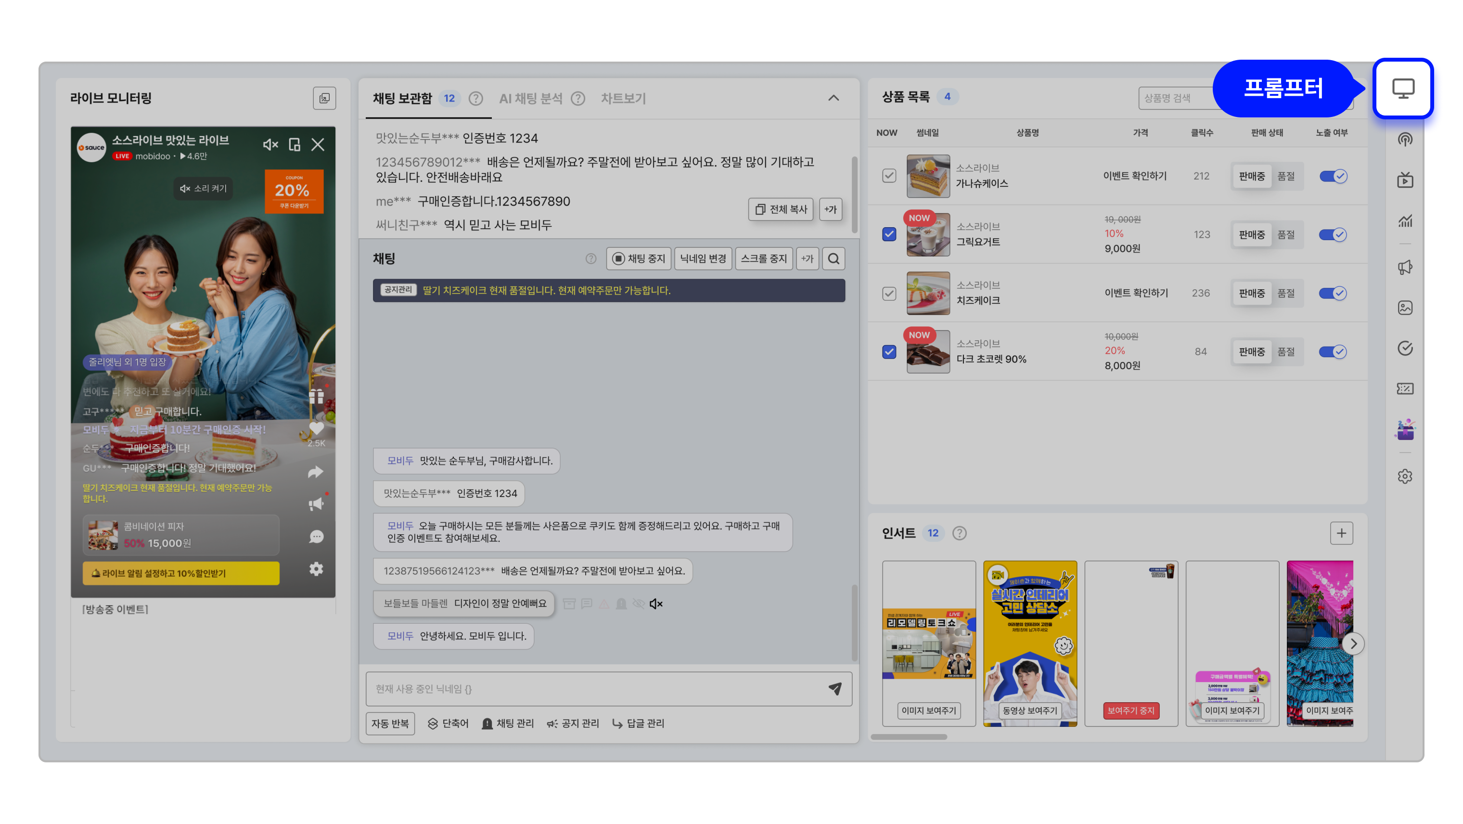Click the chat search magnifier icon
Screen dimensions: 1463x824
833,259
